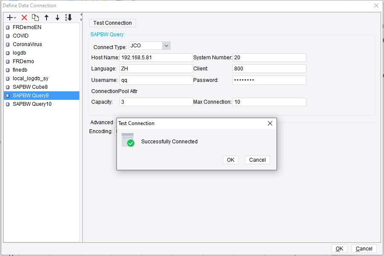Screen dimensions: 384x256
Task: Click the database icon beside FRDemoEN
Action: (x=7, y=27)
